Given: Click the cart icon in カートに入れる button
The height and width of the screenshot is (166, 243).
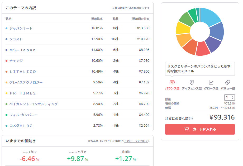Looking at the screenshot, I should [x=187, y=129].
